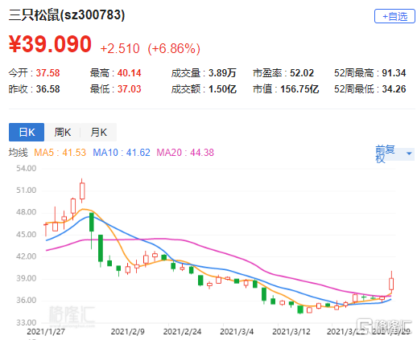
Task: Click the MA10 : 41.62 legend label
Action: [122, 153]
